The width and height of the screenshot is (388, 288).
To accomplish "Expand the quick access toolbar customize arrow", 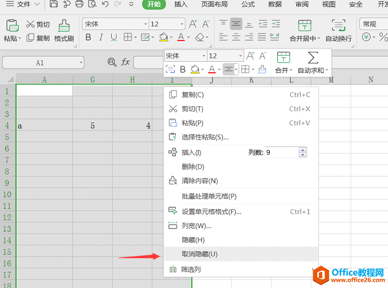I will (x=131, y=4).
